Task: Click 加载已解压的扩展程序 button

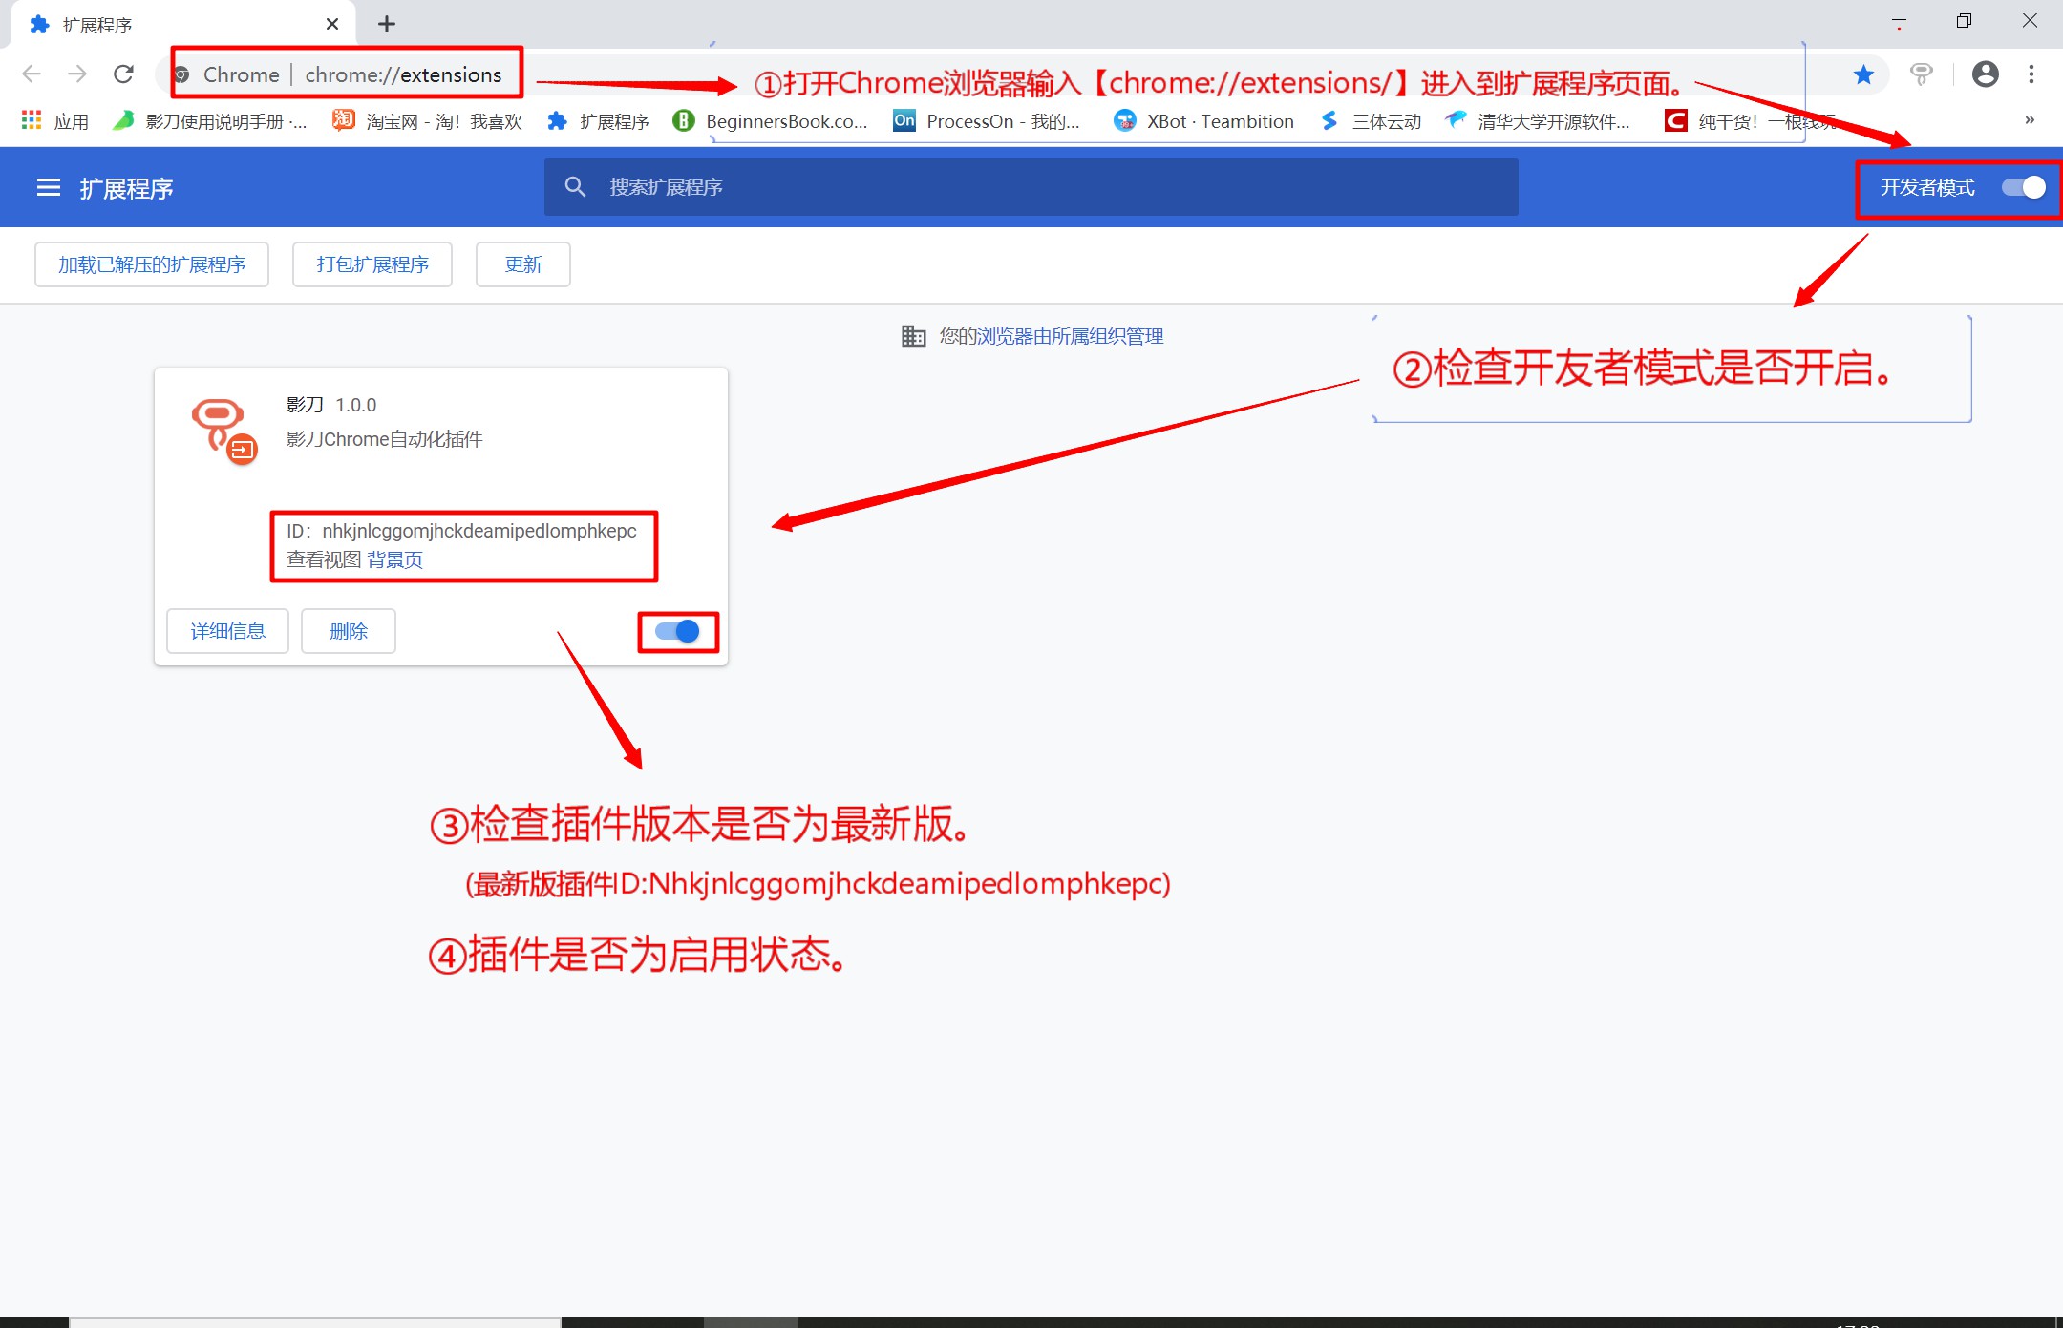Action: tap(152, 264)
